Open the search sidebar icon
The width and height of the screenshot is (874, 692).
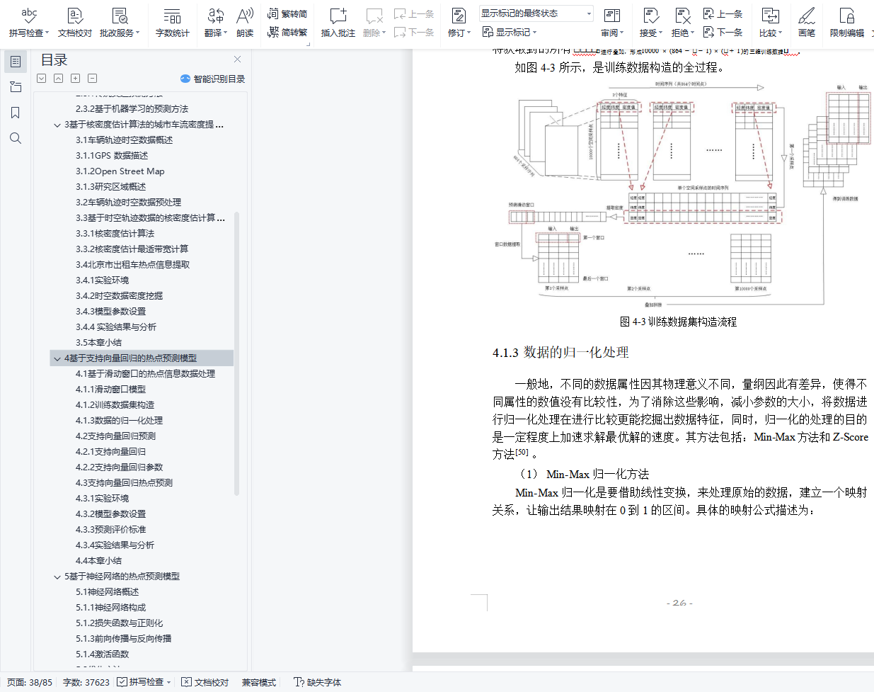click(x=16, y=138)
